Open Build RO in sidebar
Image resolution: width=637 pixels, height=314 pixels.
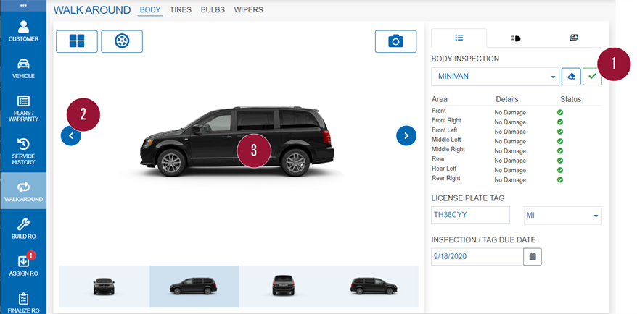pyautogui.click(x=23, y=229)
